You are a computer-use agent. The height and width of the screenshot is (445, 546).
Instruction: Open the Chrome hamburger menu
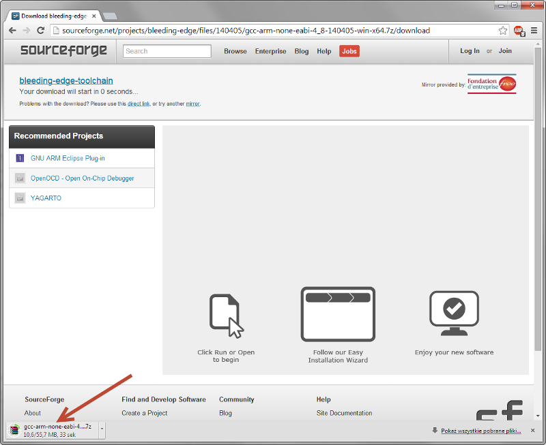point(534,31)
